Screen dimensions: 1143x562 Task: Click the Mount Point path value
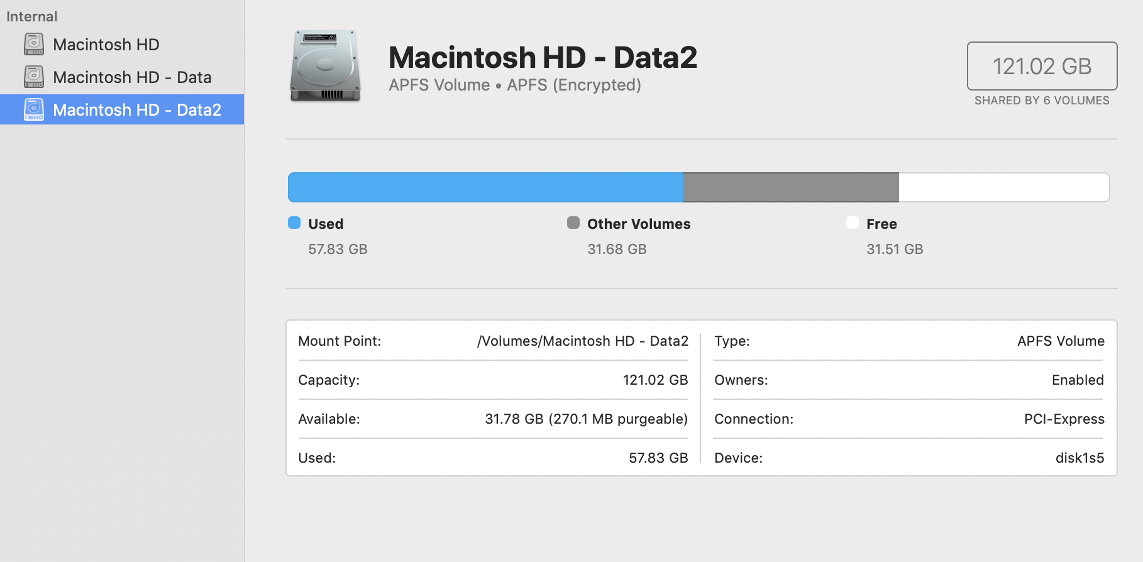582,341
